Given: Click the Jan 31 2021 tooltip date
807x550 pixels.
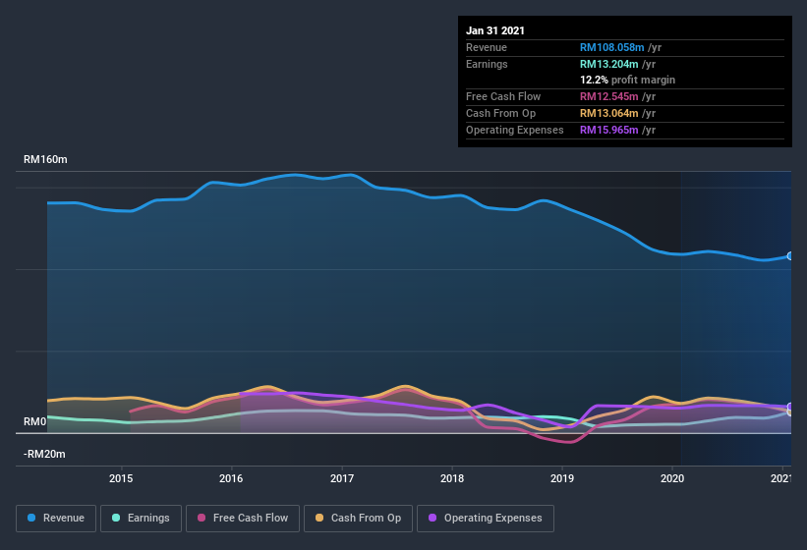Looking at the screenshot, I should (x=495, y=30).
